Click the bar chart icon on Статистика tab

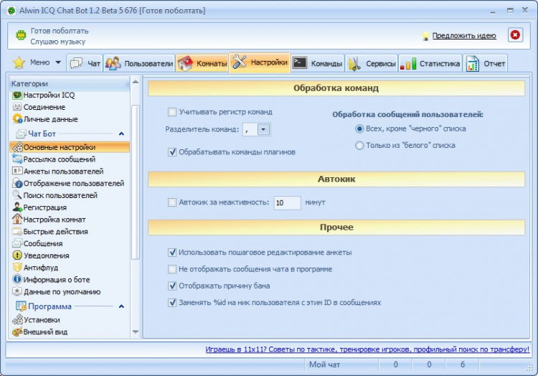pos(408,64)
